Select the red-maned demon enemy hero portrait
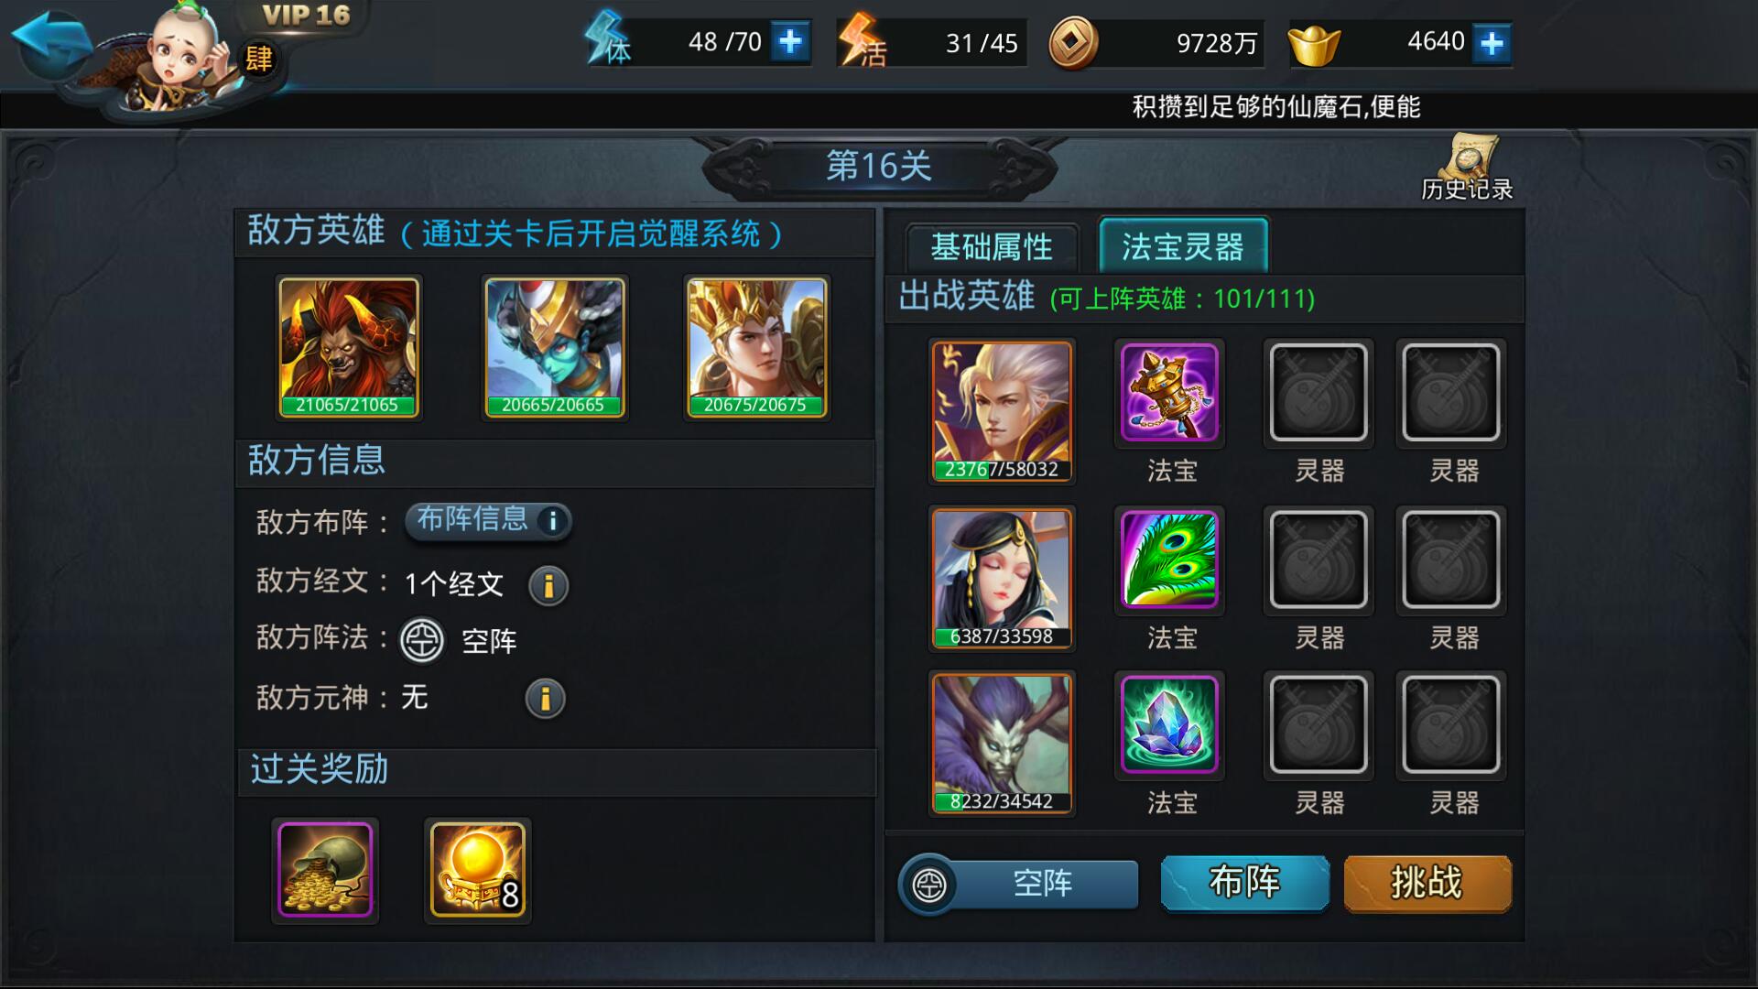The width and height of the screenshot is (1758, 989). click(x=348, y=347)
